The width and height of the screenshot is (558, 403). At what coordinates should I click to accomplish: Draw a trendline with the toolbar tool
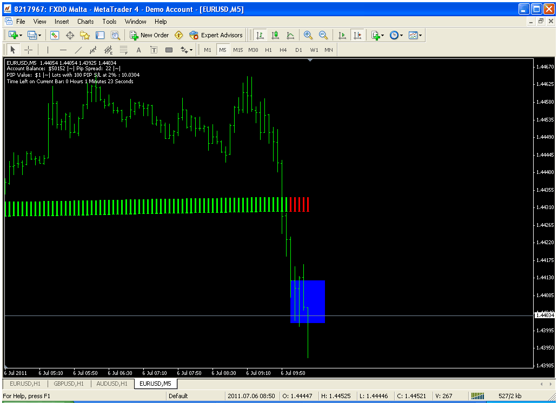pyautogui.click(x=78, y=50)
